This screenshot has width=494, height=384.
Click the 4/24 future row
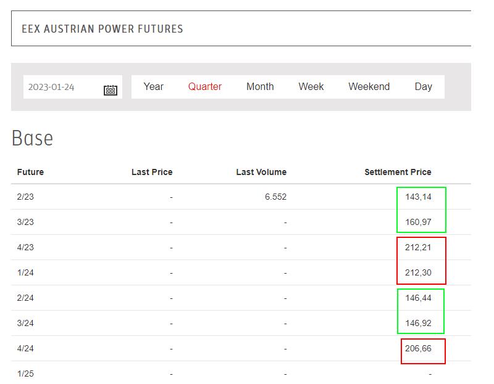click(241, 348)
